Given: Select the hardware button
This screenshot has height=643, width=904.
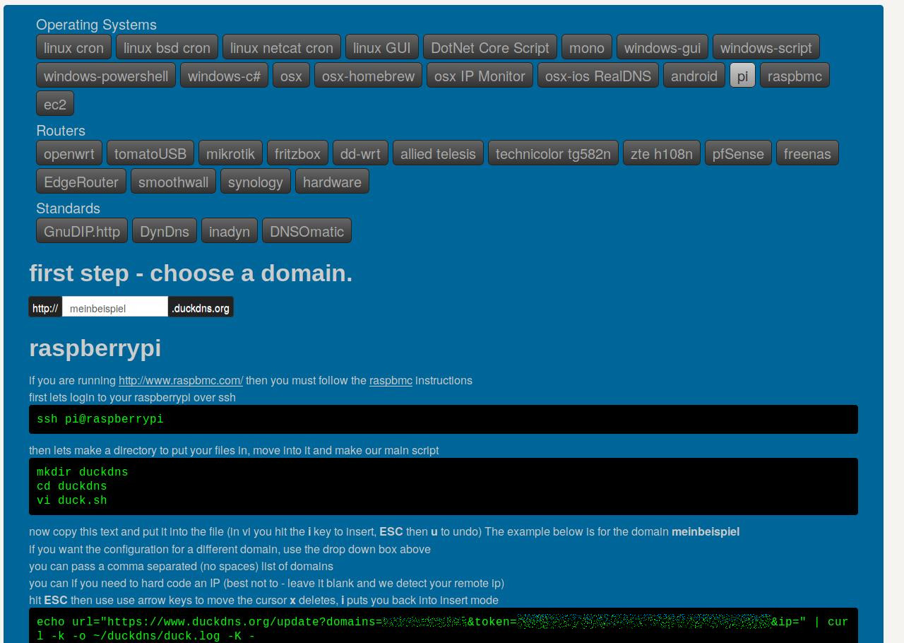Looking at the screenshot, I should pos(332,182).
